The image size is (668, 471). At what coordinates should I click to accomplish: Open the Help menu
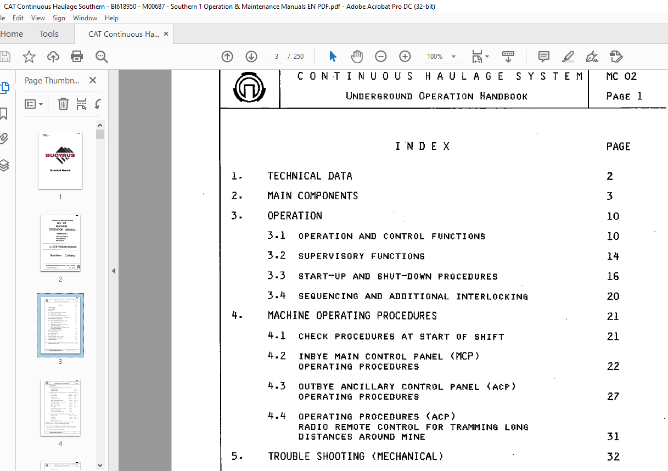111,18
